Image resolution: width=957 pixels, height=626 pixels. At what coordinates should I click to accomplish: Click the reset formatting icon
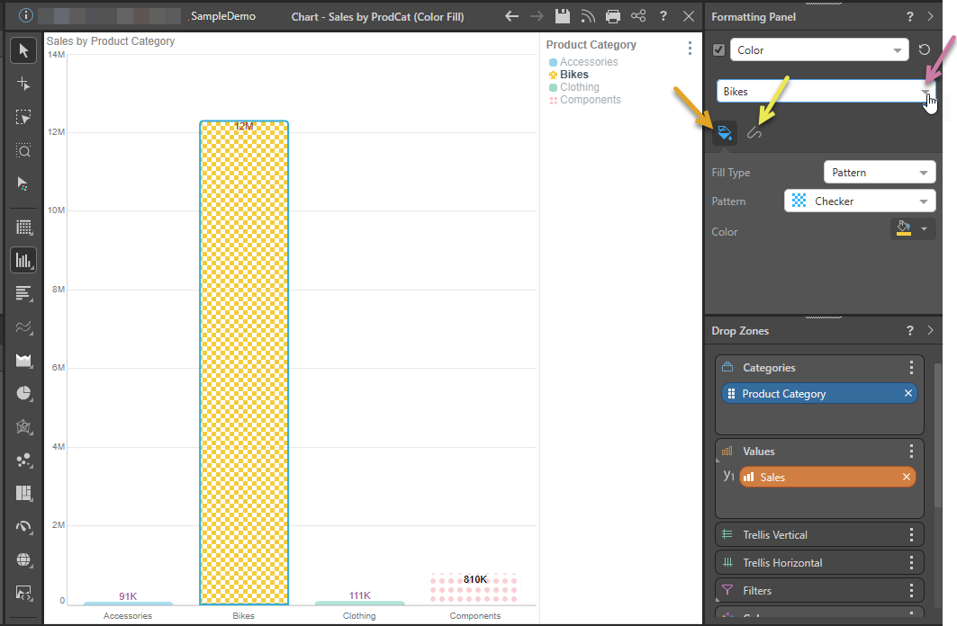click(x=924, y=50)
